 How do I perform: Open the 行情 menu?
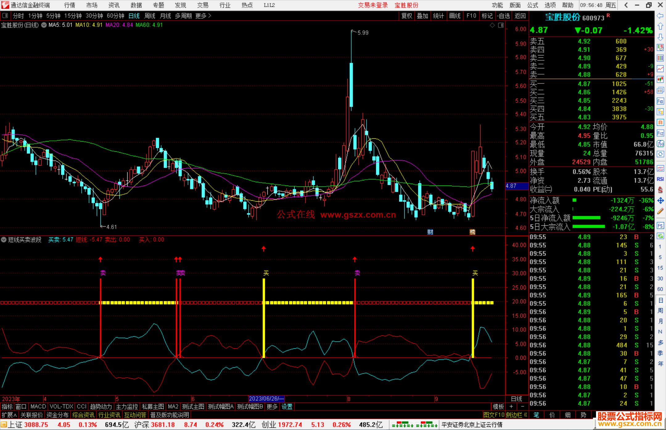click(70, 5)
